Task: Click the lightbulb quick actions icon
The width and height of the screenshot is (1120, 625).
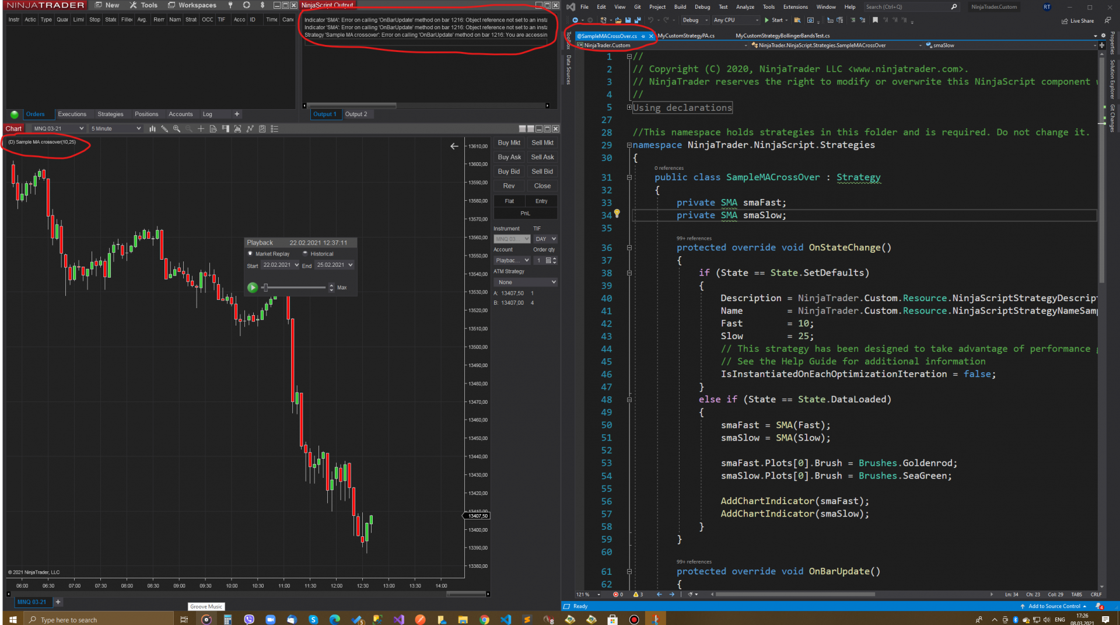Action: (x=617, y=214)
